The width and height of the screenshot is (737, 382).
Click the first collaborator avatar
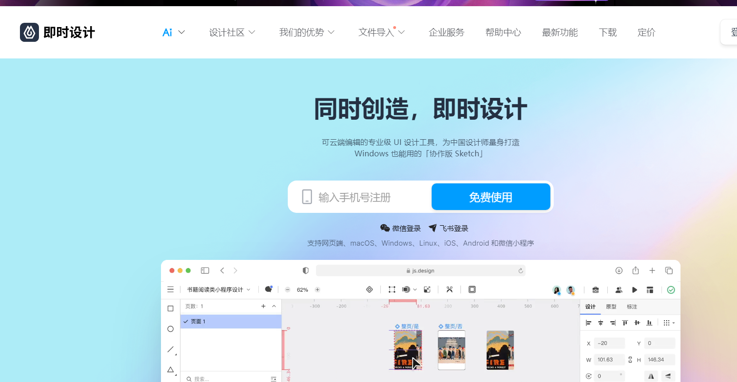(557, 290)
